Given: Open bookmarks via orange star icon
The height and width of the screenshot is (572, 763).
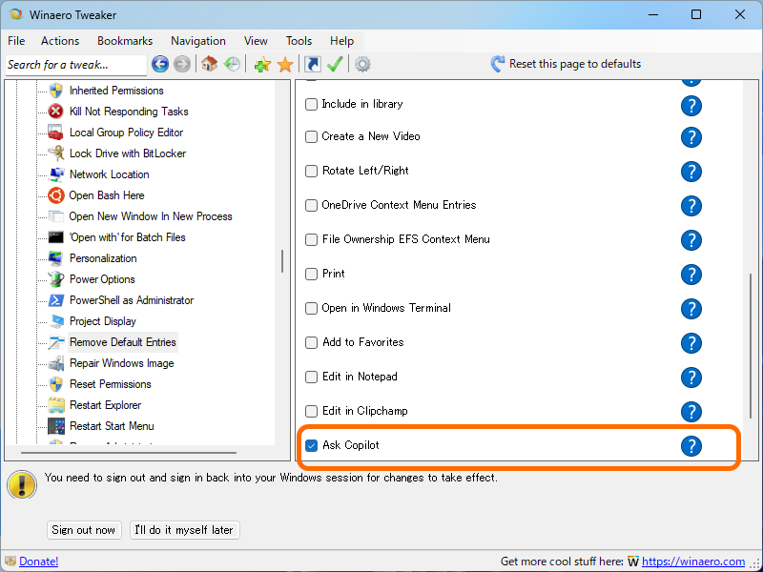Looking at the screenshot, I should click(x=285, y=64).
